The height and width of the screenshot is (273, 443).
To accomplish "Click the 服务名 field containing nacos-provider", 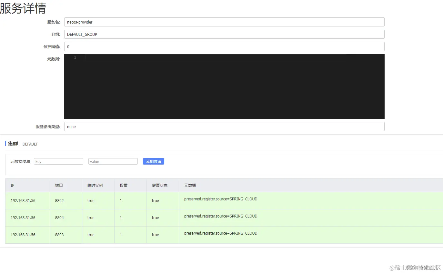I will [224, 22].
